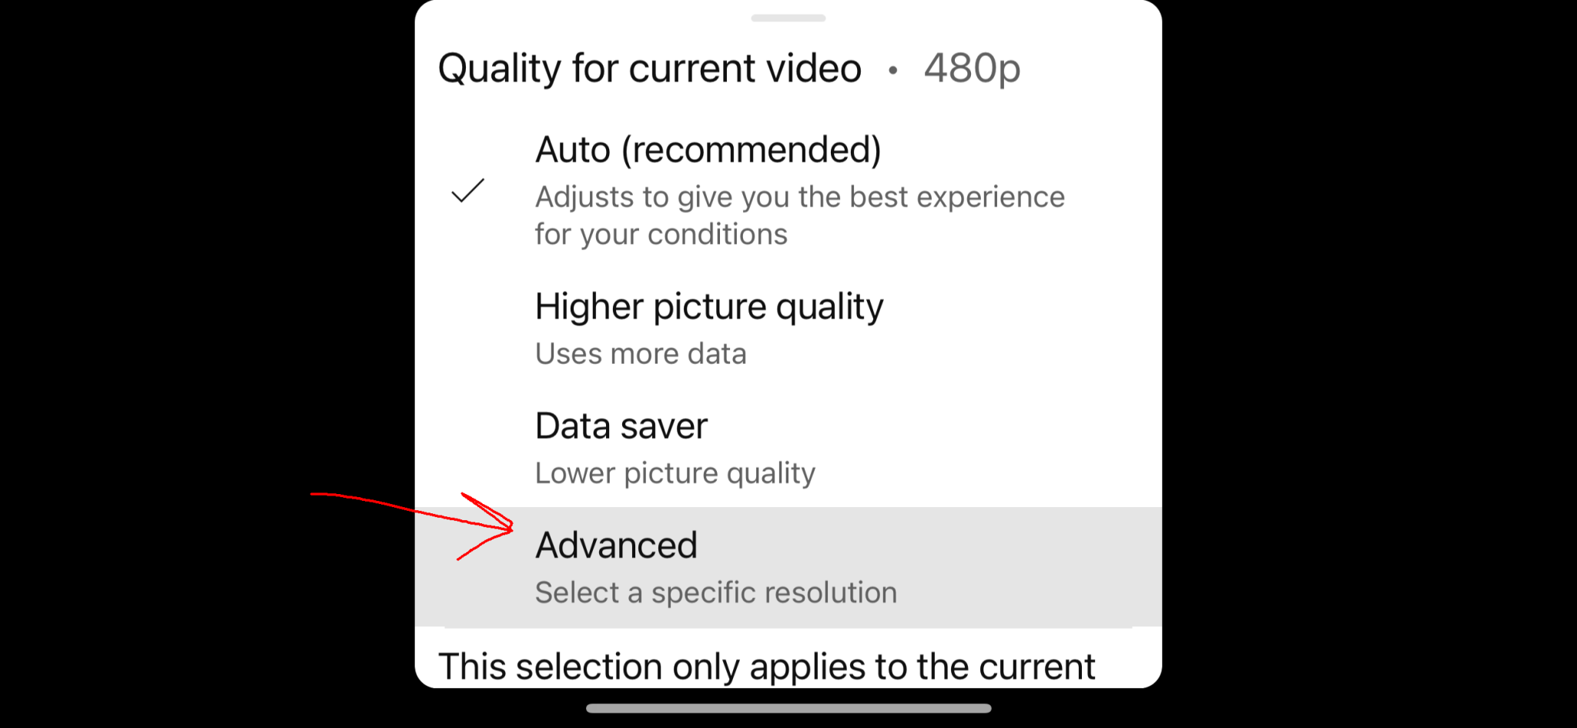Tap the "Quality for current video" heading

click(x=649, y=68)
